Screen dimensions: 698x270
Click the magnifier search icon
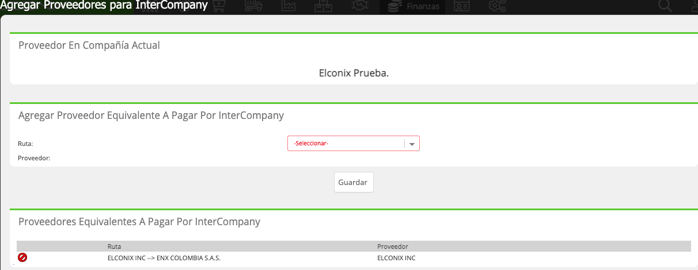click(x=665, y=6)
